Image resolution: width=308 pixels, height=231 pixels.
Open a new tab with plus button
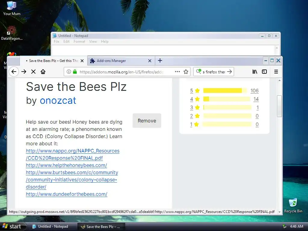160,60
